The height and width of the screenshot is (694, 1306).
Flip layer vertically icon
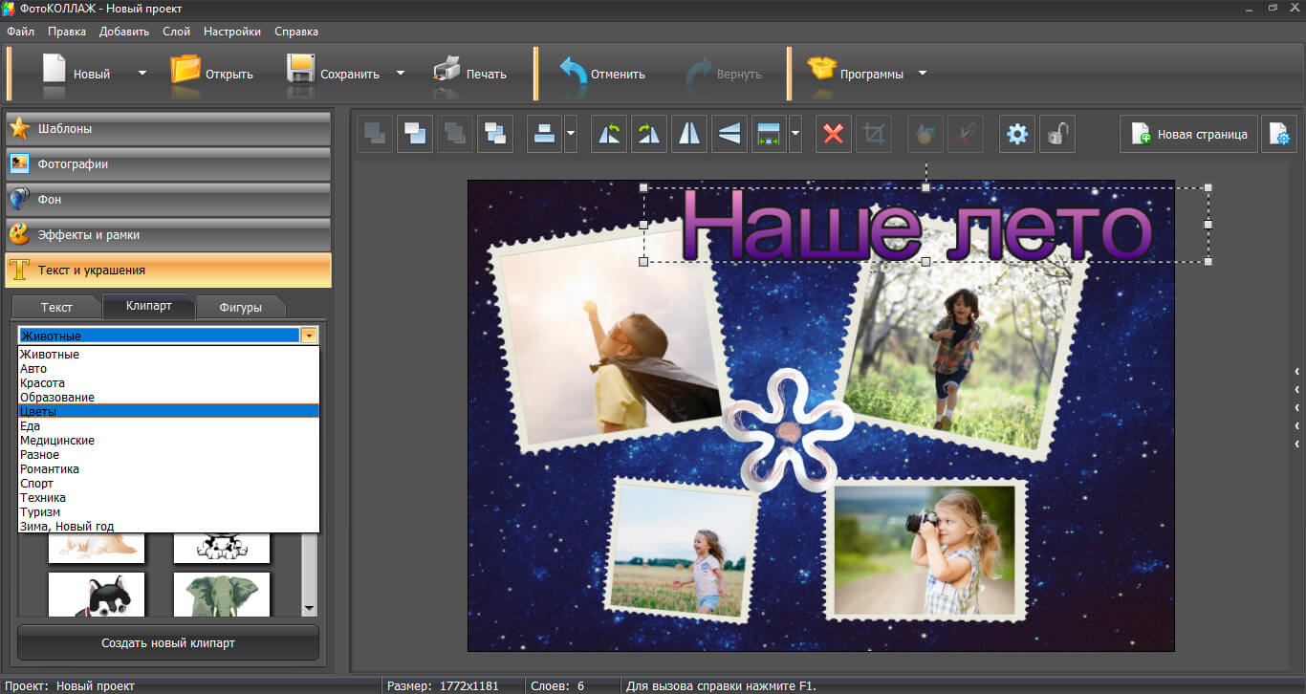(729, 134)
